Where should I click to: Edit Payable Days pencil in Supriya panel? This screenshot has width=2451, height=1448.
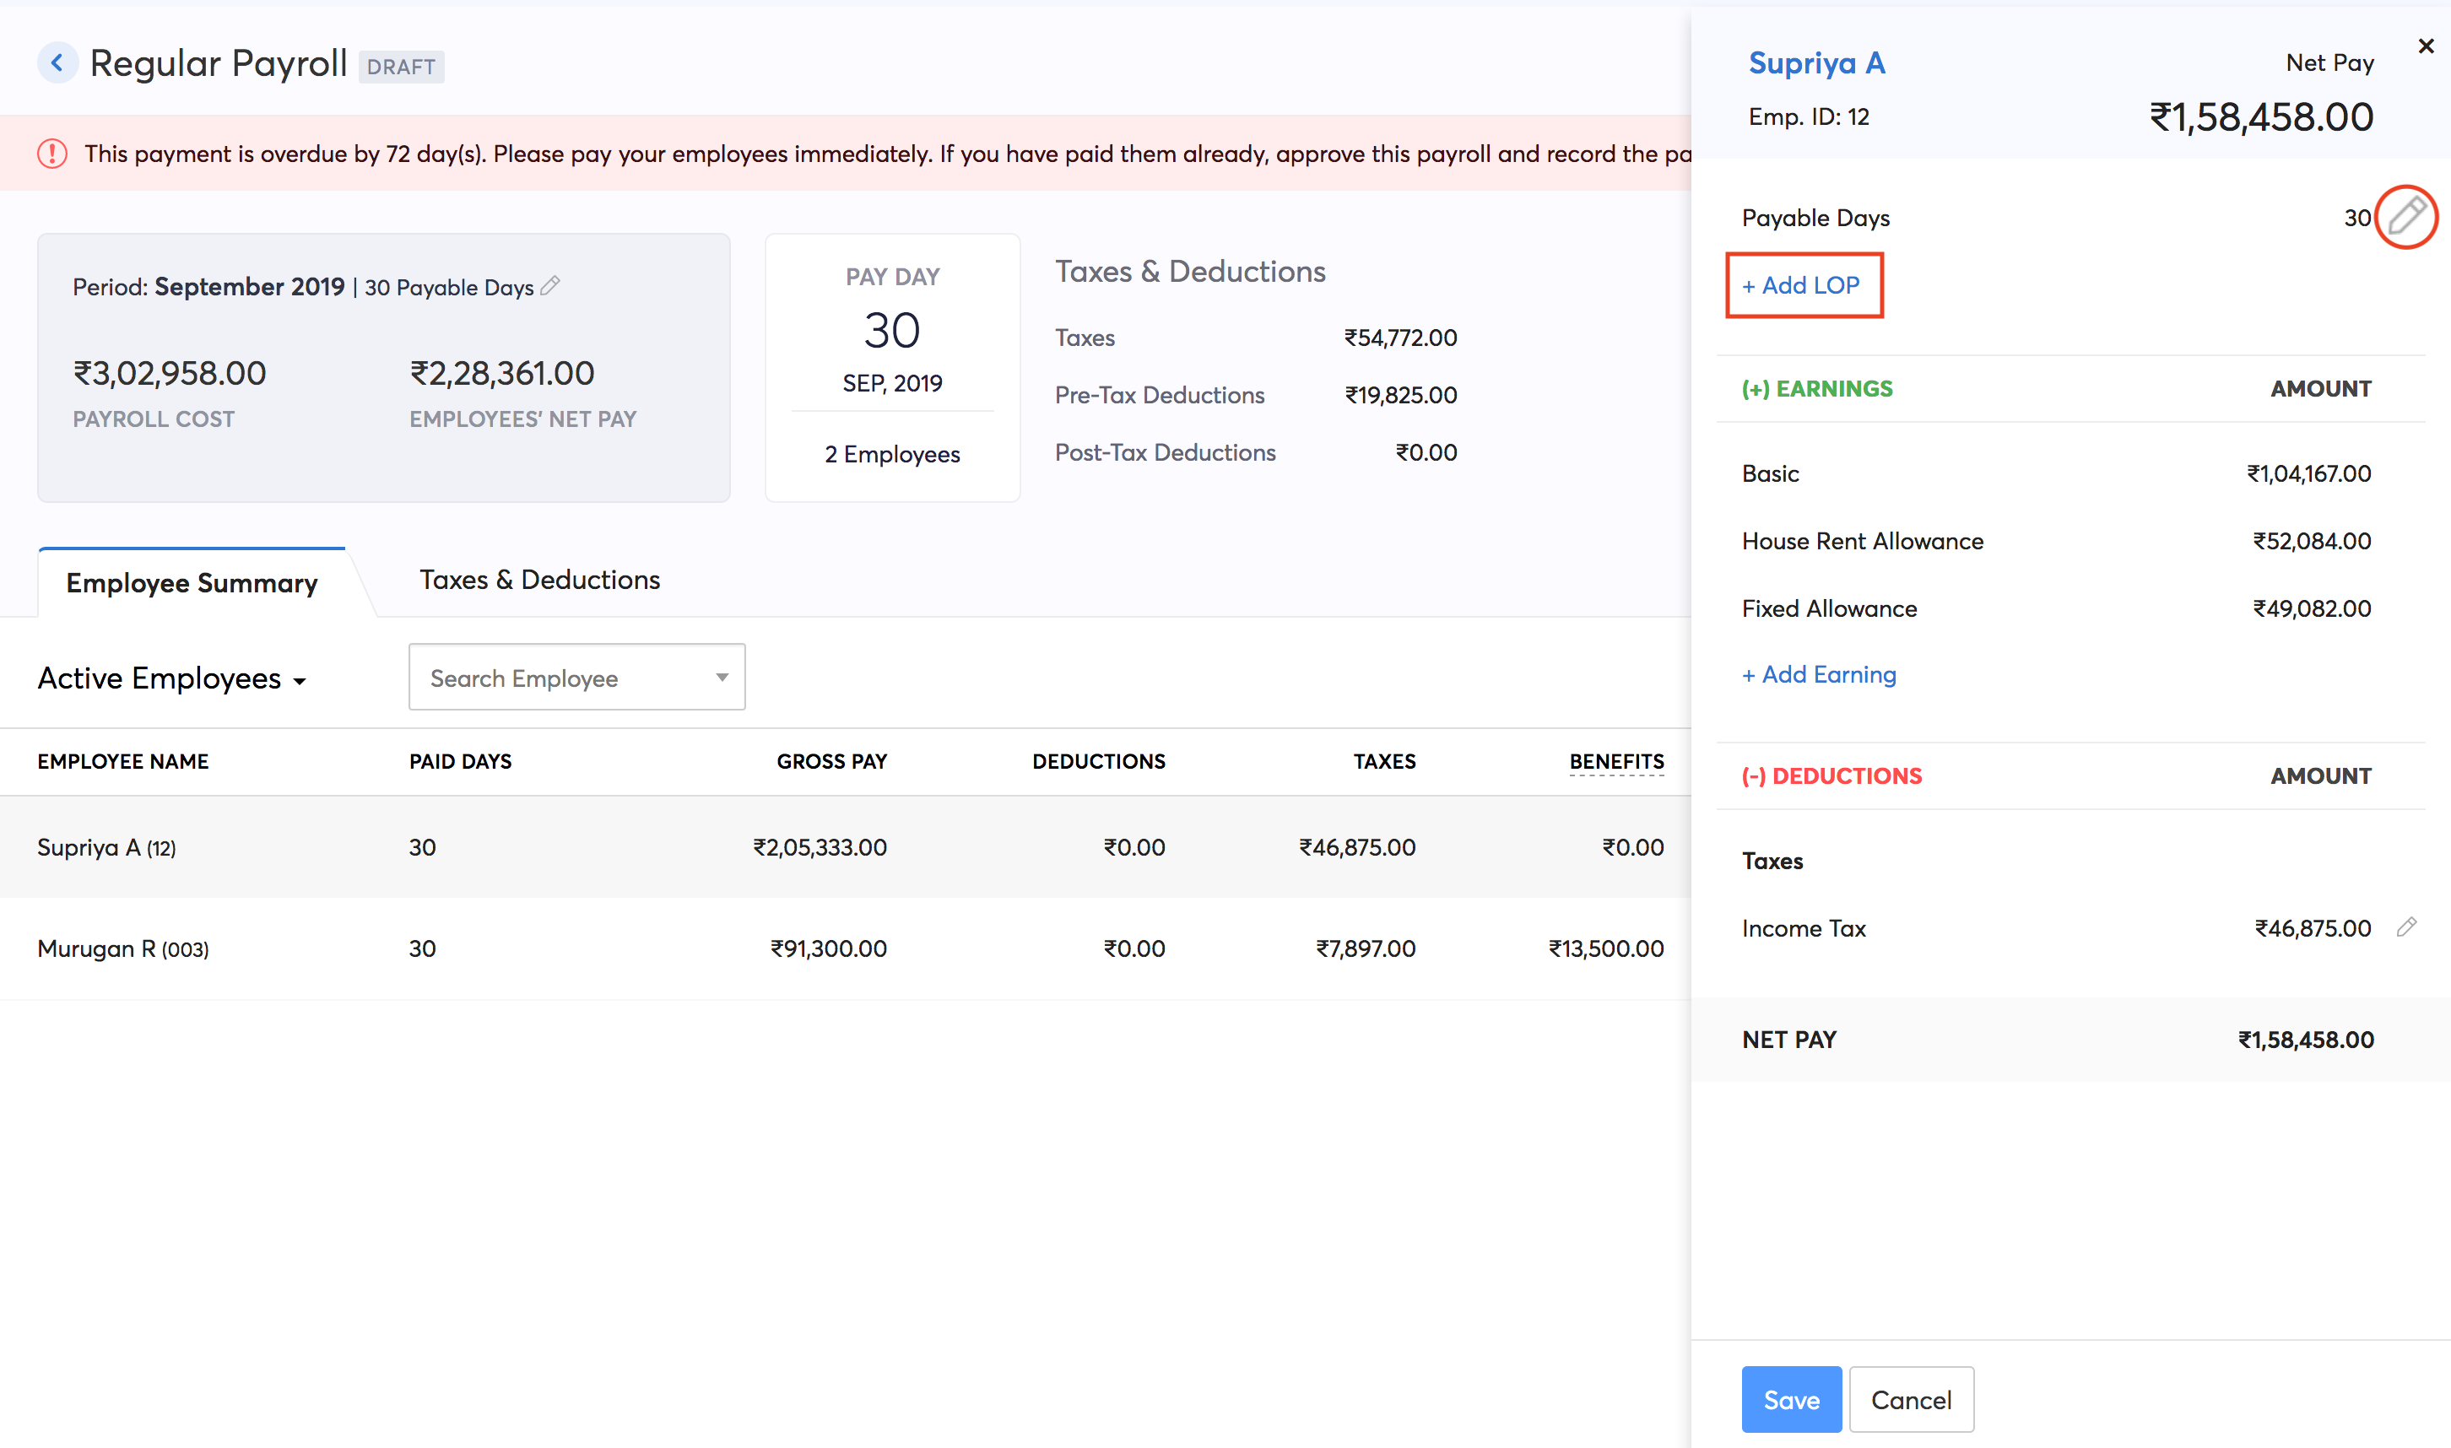pyautogui.click(x=2406, y=217)
